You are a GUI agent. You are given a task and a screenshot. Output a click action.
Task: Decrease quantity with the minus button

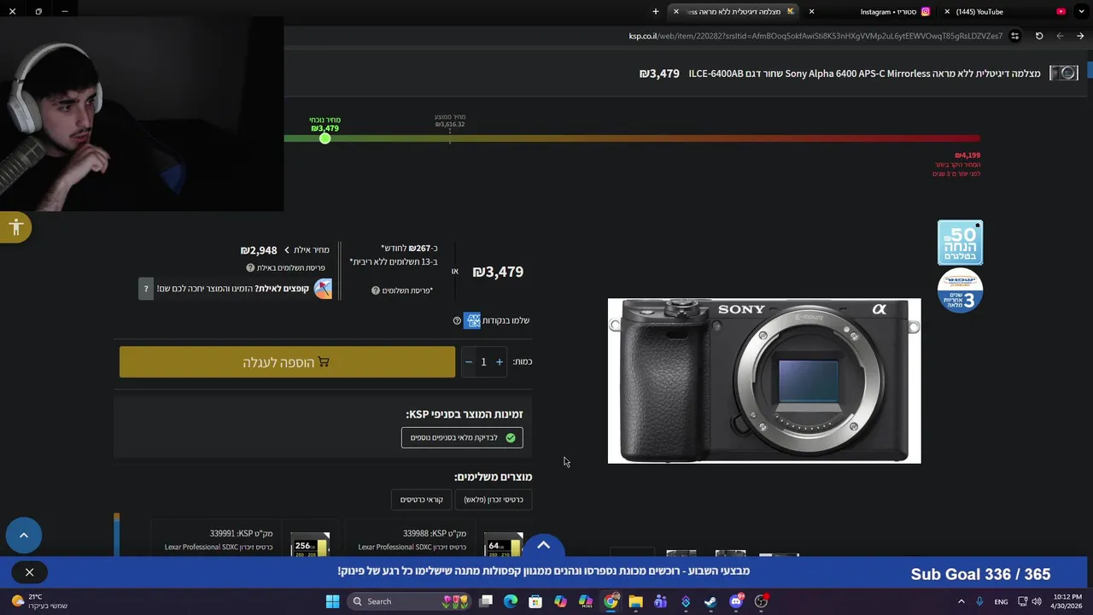(468, 362)
